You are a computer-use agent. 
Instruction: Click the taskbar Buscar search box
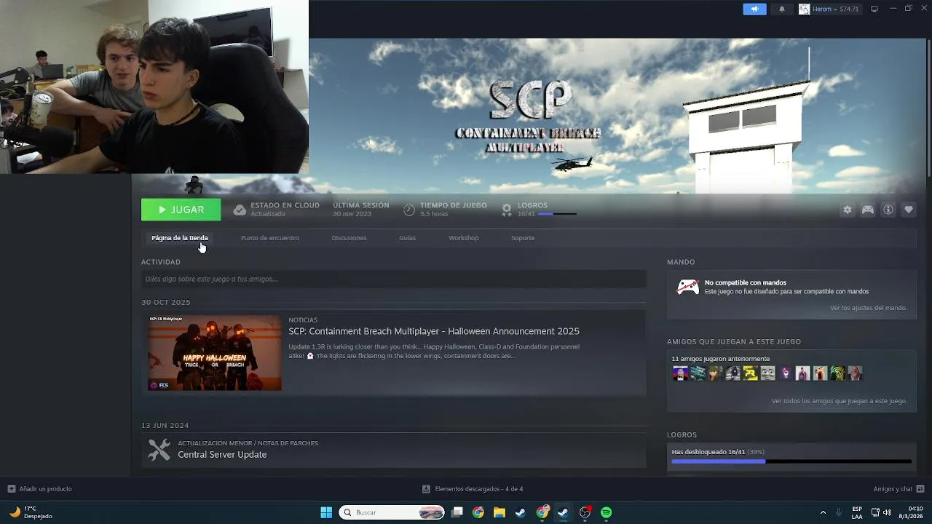tap(392, 512)
